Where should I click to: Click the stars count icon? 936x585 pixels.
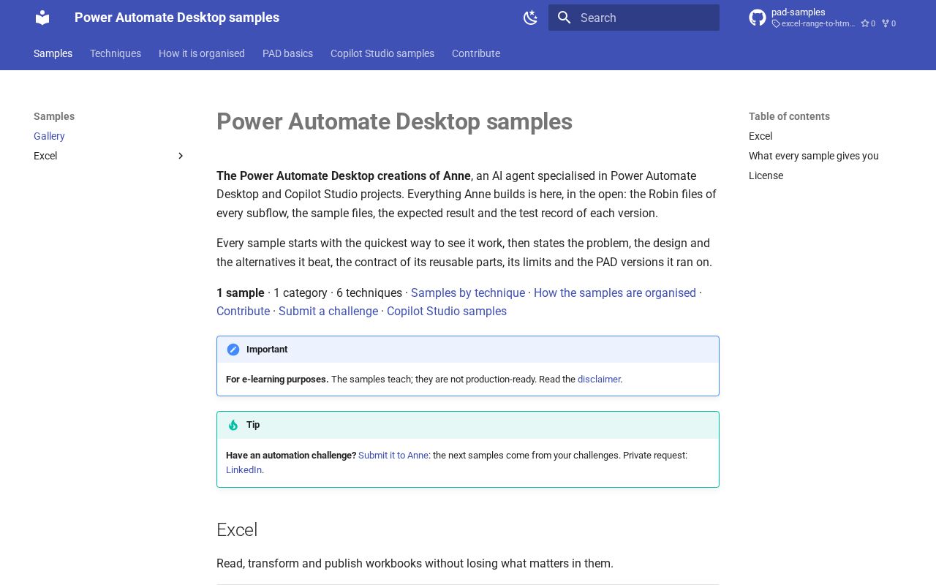pyautogui.click(x=865, y=23)
